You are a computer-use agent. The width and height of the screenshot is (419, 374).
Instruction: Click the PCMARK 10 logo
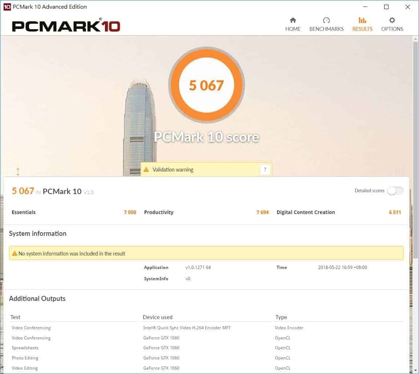[x=66, y=25]
